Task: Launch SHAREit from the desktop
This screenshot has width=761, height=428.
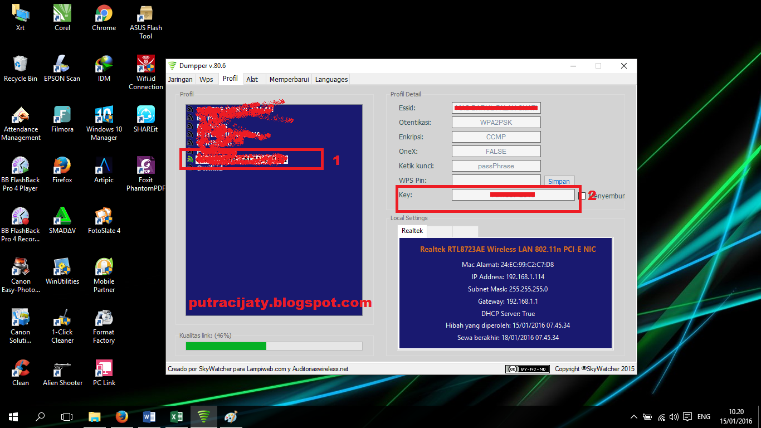Action: point(146,119)
